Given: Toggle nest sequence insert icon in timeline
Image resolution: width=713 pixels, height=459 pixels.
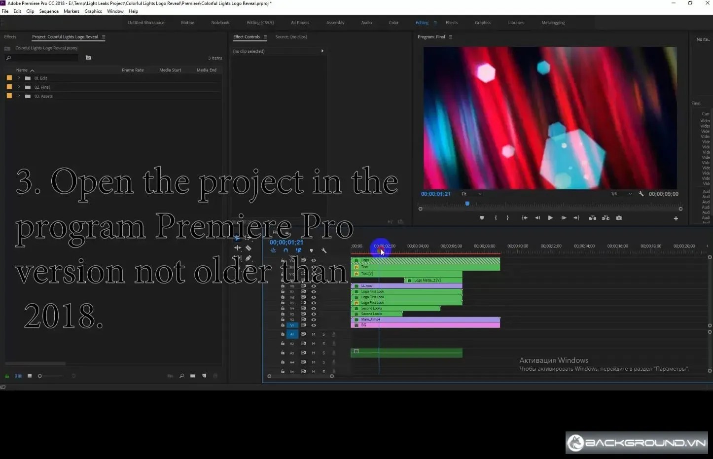Looking at the screenshot, I should tap(273, 250).
